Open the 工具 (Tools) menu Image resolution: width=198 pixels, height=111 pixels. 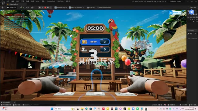click(x=23, y=1)
